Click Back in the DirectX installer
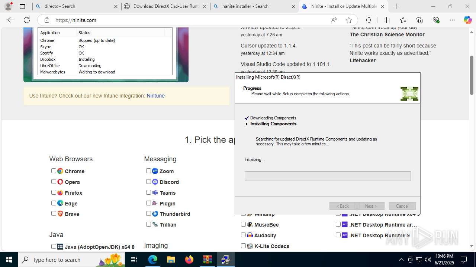This screenshot has height=267, width=476. click(343, 206)
